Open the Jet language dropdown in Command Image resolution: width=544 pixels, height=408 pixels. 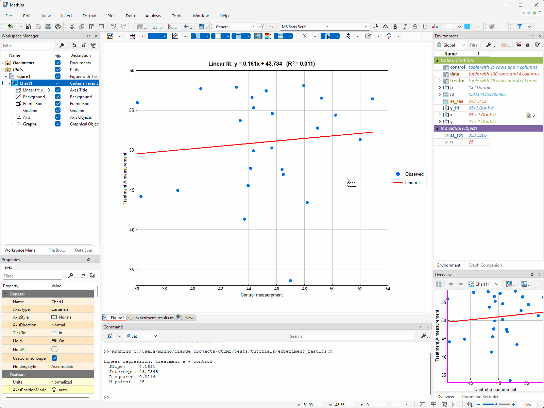tap(141, 336)
